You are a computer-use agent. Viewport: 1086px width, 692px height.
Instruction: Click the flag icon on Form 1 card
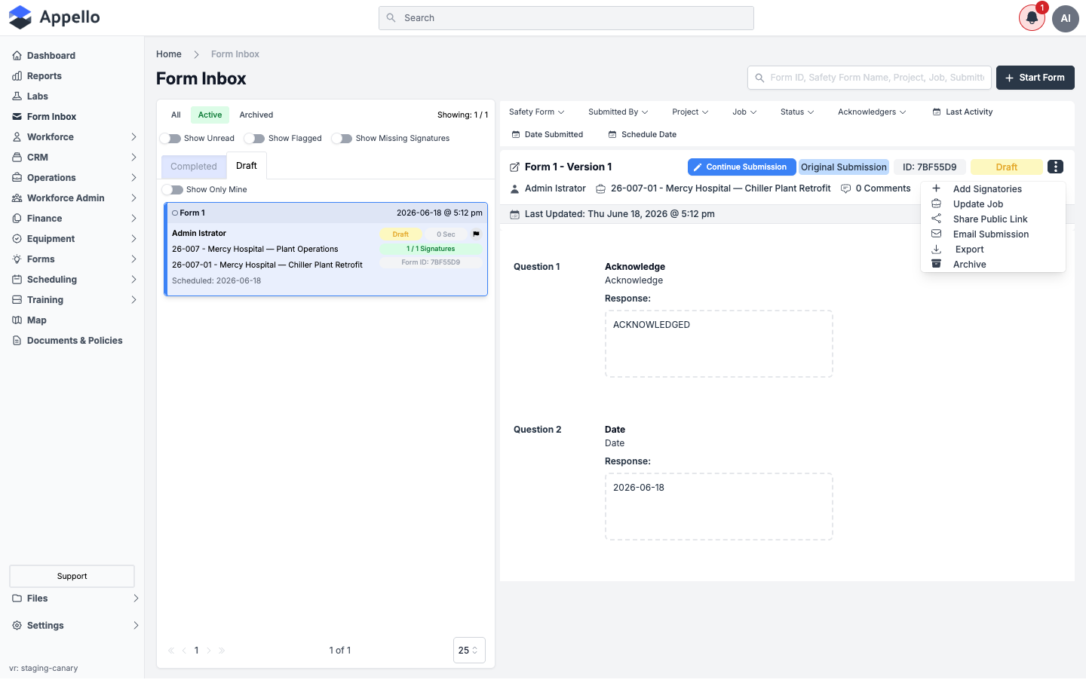pyautogui.click(x=476, y=234)
